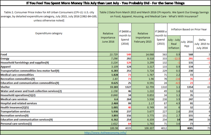Select Water and sewer and trash collection services(2)

point(31,91)
